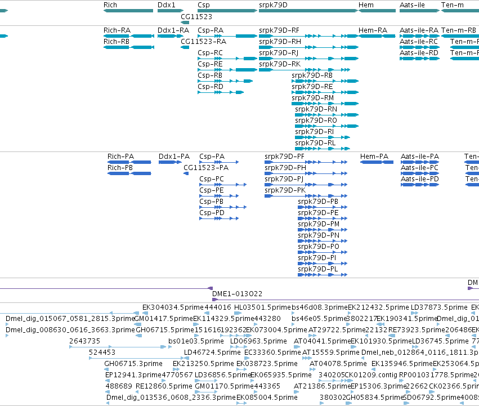Click EST AT04041.5prime
The image size is (479, 406).
coord(297,347)
